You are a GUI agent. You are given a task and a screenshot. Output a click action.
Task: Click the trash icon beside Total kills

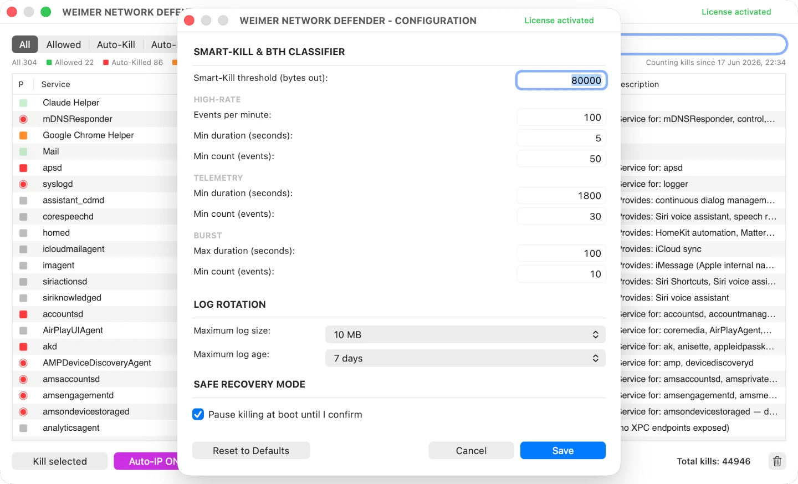point(777,461)
